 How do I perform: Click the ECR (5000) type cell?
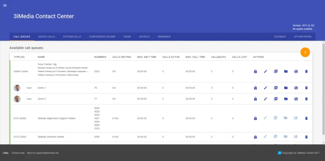tap(20, 118)
